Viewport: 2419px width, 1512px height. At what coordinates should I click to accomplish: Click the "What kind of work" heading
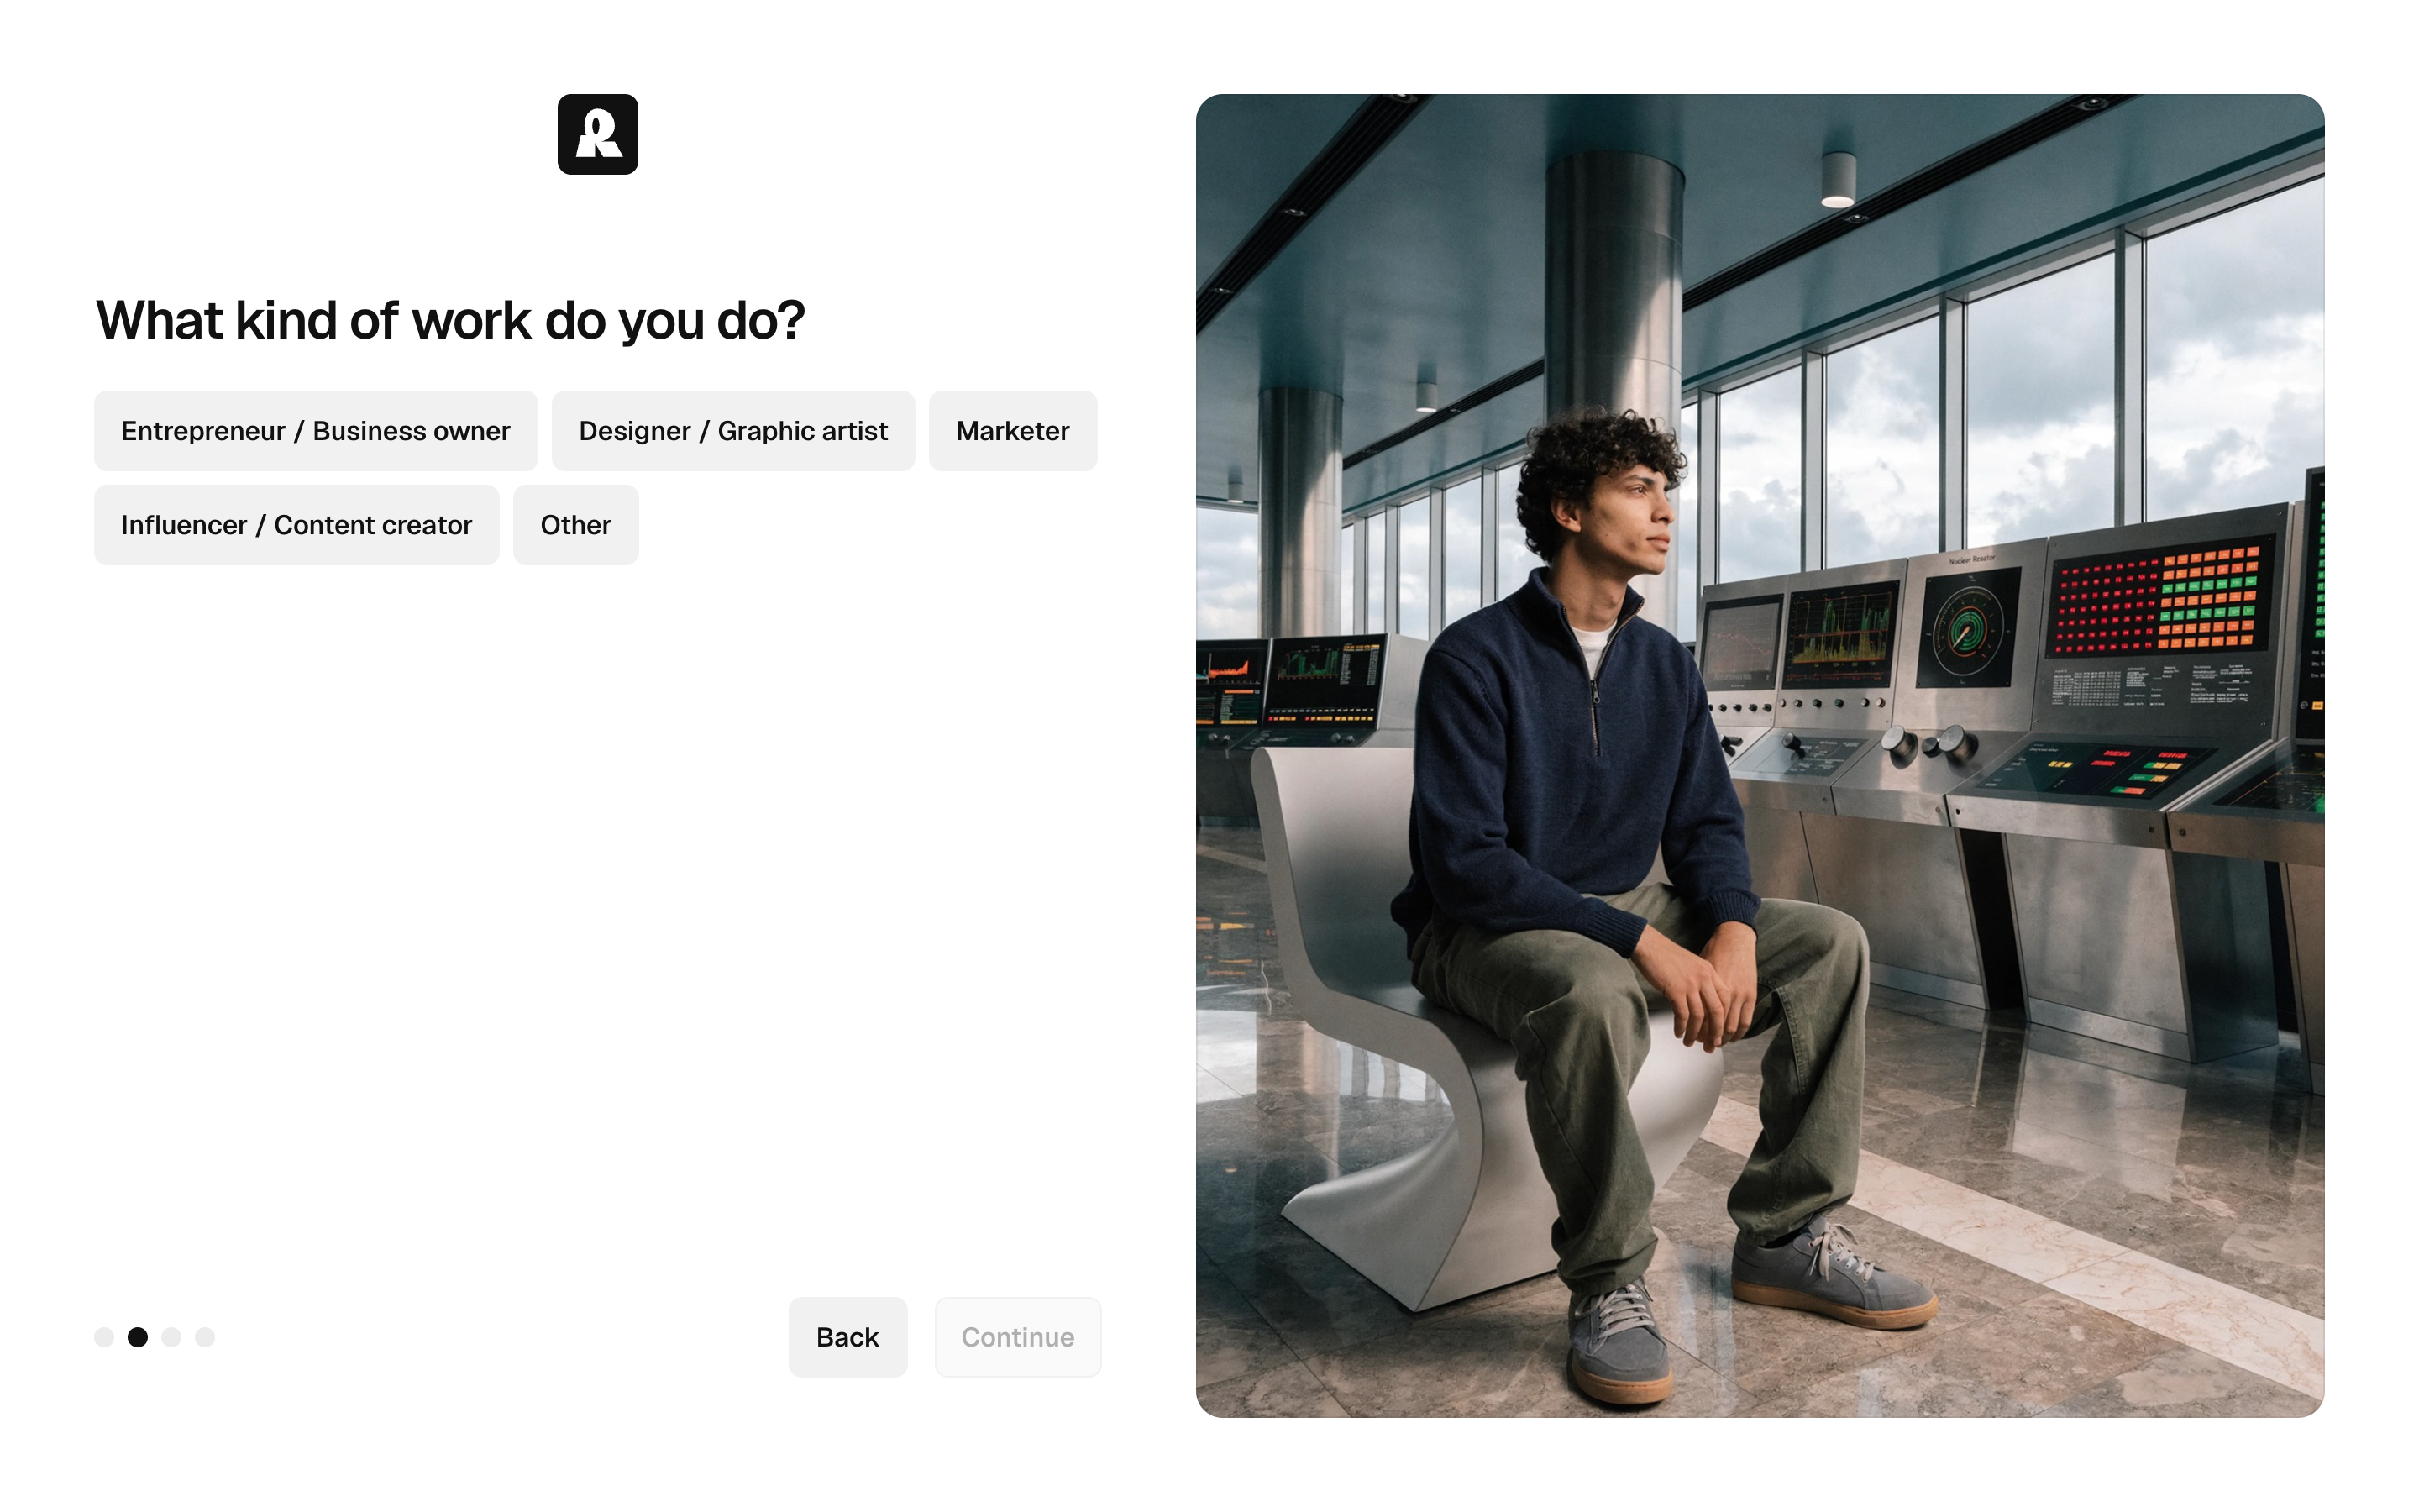pyautogui.click(x=450, y=321)
